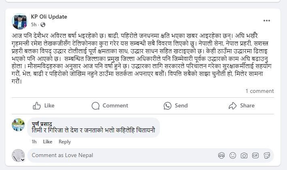Reply to पुर्ण प्रसाद's comment
287x170 pixels.
[64, 142]
